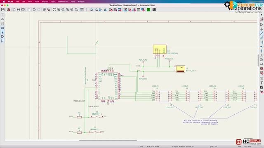Zoom to fit the page
This screenshot has width=264, height=148.
click(67, 10)
